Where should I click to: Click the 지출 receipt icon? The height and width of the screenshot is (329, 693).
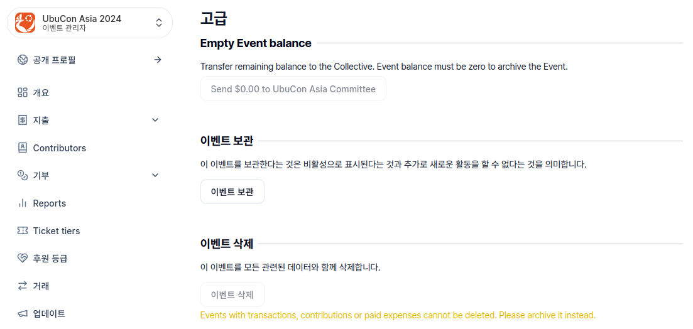[23, 121]
